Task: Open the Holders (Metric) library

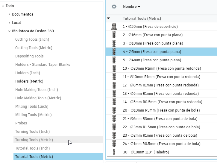Action: 29,81
